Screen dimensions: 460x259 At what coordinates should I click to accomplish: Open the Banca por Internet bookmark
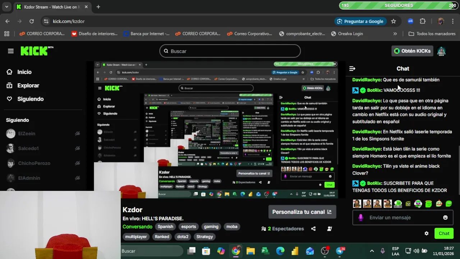pyautogui.click(x=146, y=34)
